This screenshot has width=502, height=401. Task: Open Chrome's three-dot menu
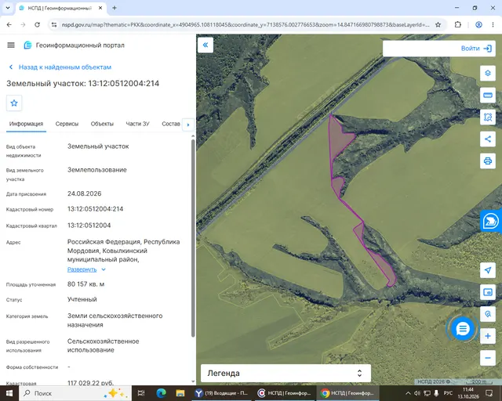(x=493, y=24)
